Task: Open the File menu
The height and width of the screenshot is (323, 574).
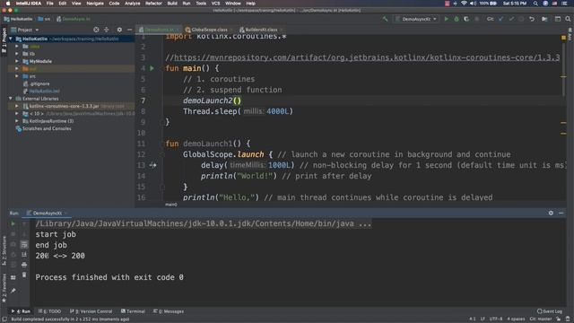Action: (50, 4)
